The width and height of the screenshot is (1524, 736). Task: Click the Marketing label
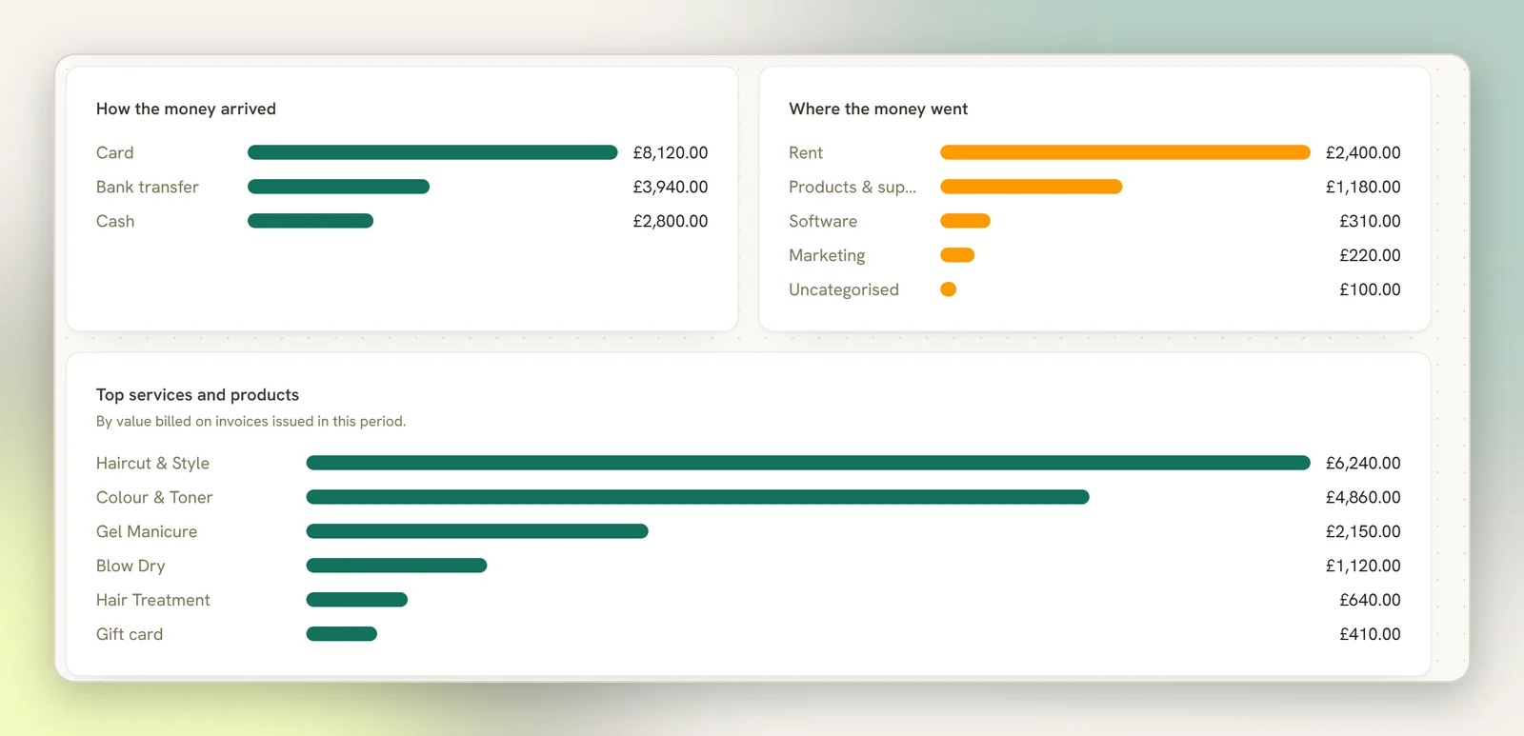(827, 255)
